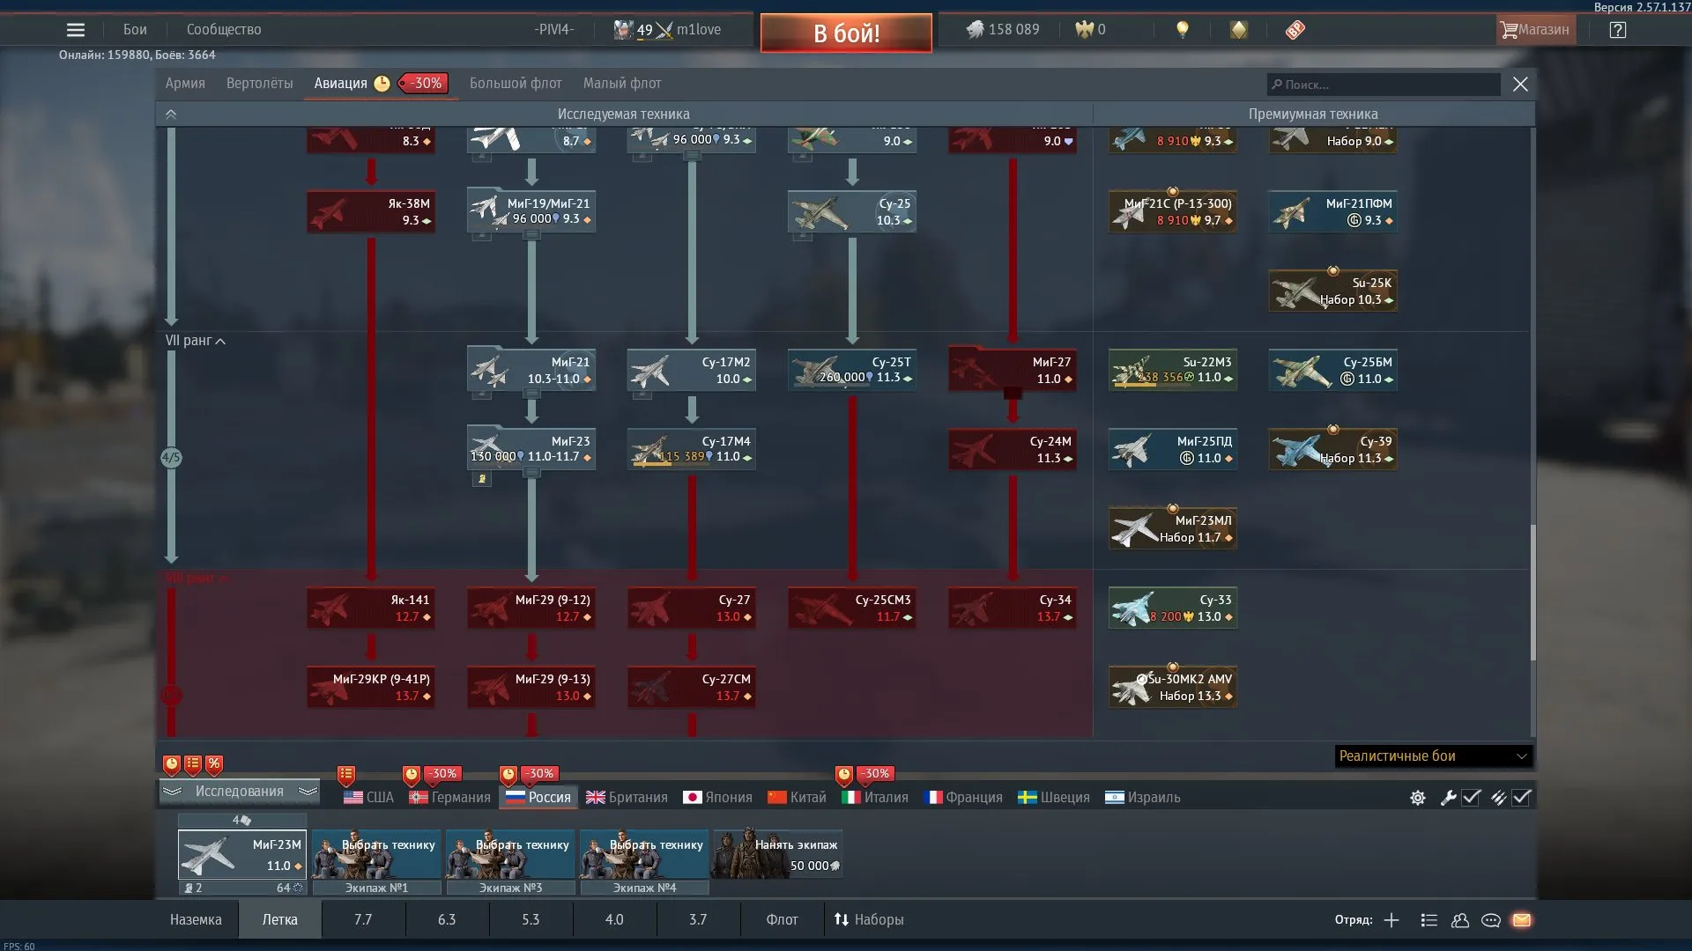Image resolution: width=1692 pixels, height=951 pixels.
Task: Switch to the Армия tab
Action: pyautogui.click(x=185, y=84)
